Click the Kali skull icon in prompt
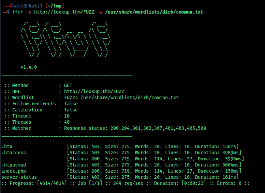Image resolution: width=265 pixels, height=193 pixels. click(26, 6)
